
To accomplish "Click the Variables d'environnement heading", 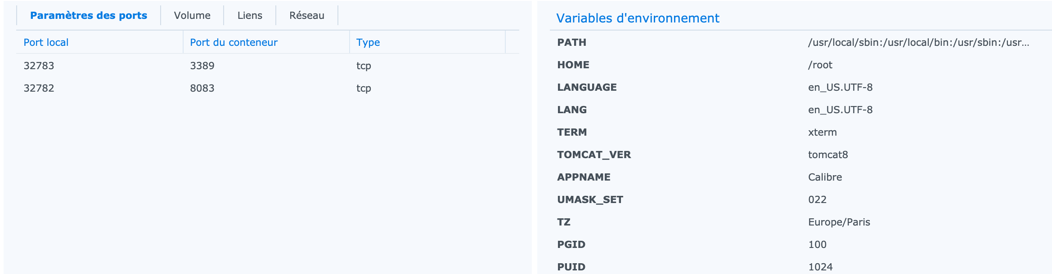I will [x=638, y=18].
